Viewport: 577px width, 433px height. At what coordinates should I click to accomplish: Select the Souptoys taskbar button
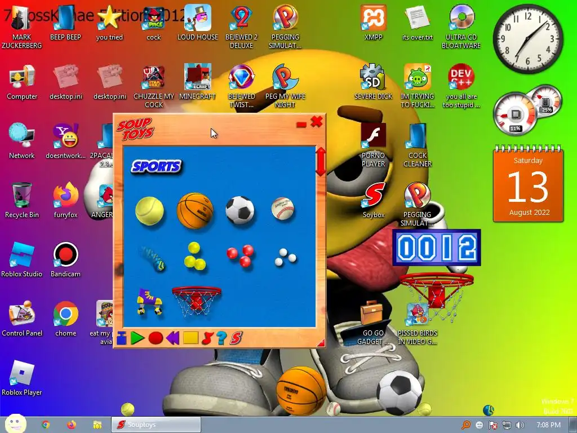pyautogui.click(x=156, y=425)
